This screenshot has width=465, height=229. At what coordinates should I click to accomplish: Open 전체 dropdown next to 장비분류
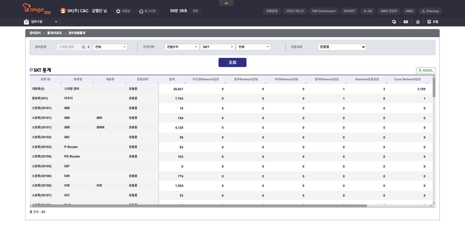(110, 47)
